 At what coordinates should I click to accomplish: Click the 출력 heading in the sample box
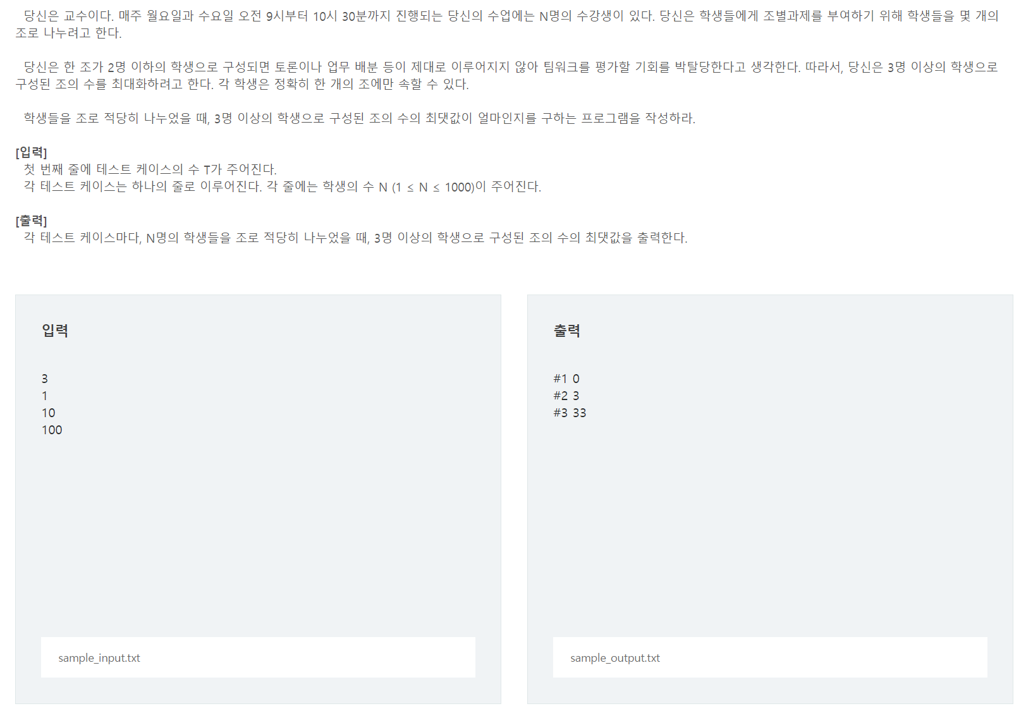(567, 331)
